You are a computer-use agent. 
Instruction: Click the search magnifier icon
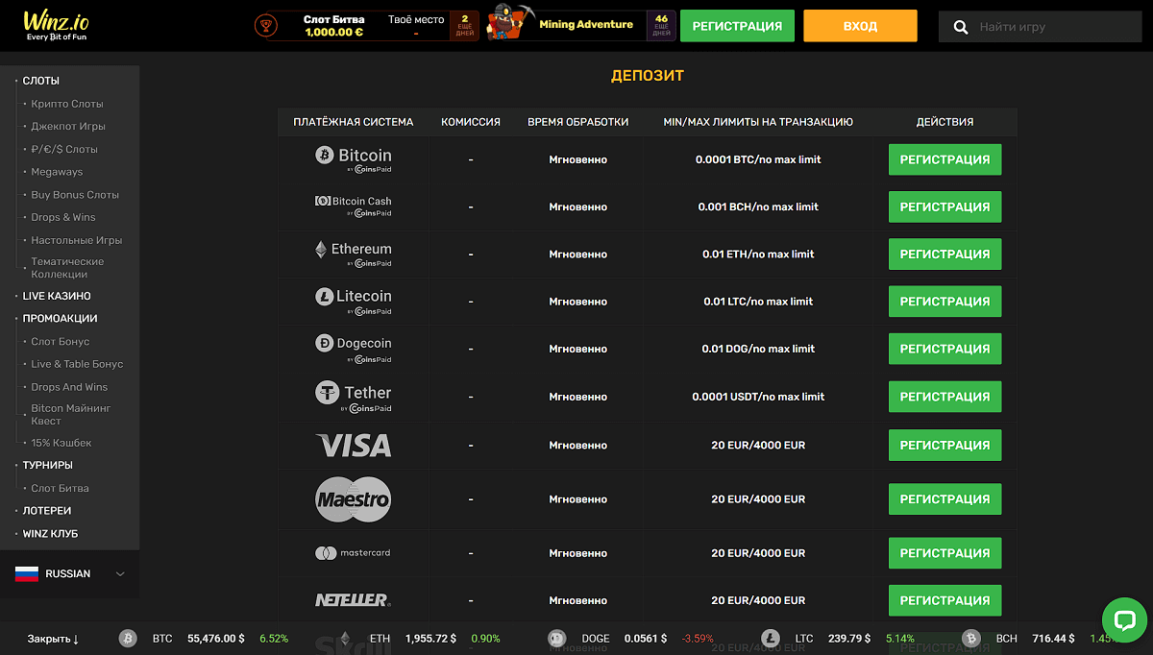(x=961, y=28)
